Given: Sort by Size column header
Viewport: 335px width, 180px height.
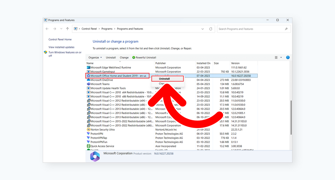Looking at the screenshot, I should point(216,63).
